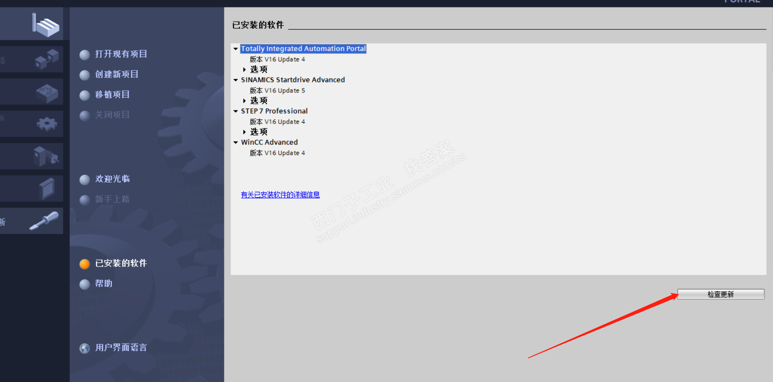The width and height of the screenshot is (773, 382).
Task: Collapse the SINAMICS Startdrive Advanced node
Action: click(236, 80)
